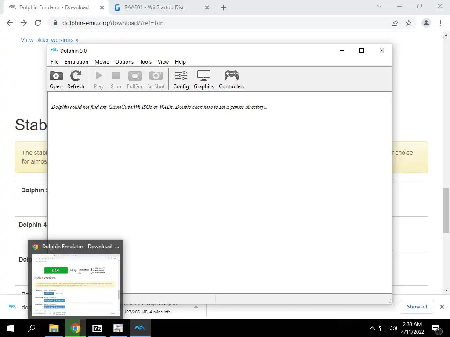The width and height of the screenshot is (450, 337).
Task: Click the taskbar clock showing 2:33 AM
Action: 412,328
